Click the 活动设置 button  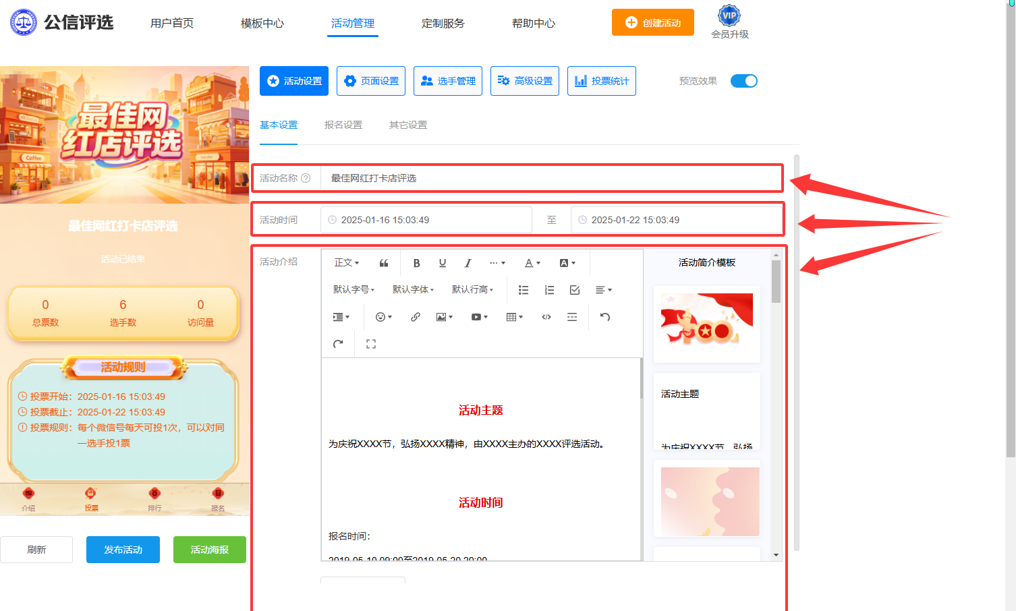click(x=294, y=81)
